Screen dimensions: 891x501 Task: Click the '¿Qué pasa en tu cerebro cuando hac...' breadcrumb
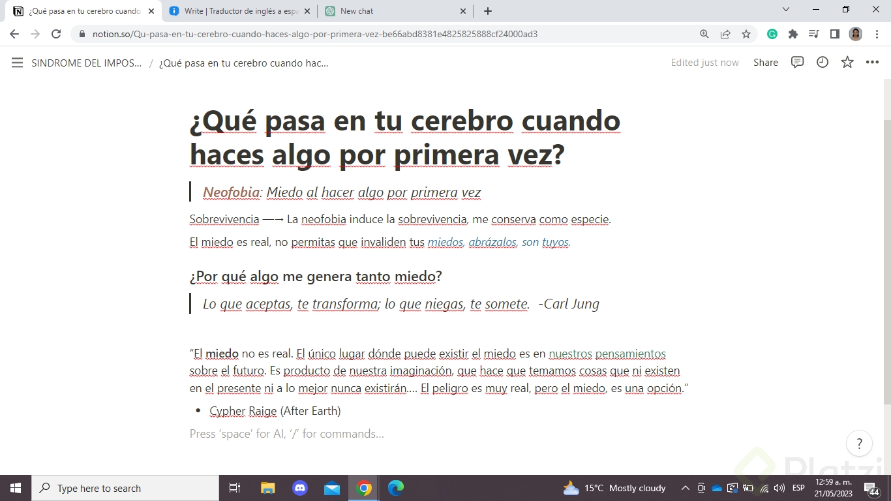[243, 63]
